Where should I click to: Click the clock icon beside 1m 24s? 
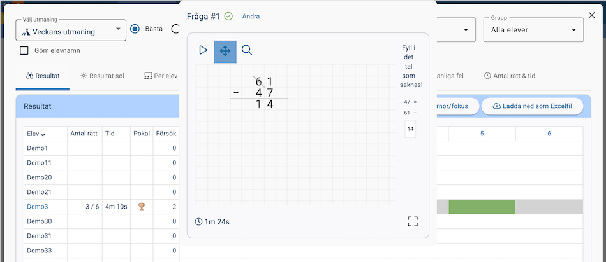click(x=198, y=222)
